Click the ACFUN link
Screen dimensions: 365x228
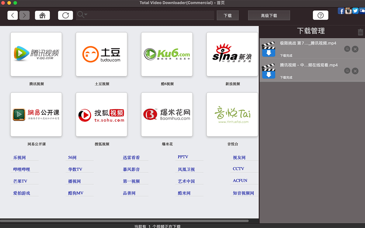240,181
